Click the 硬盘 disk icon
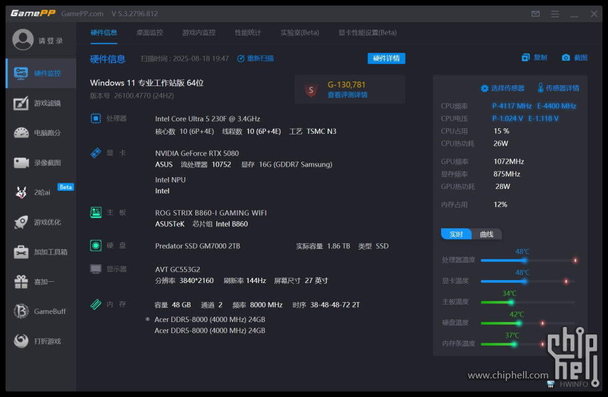608x397 pixels. point(96,245)
